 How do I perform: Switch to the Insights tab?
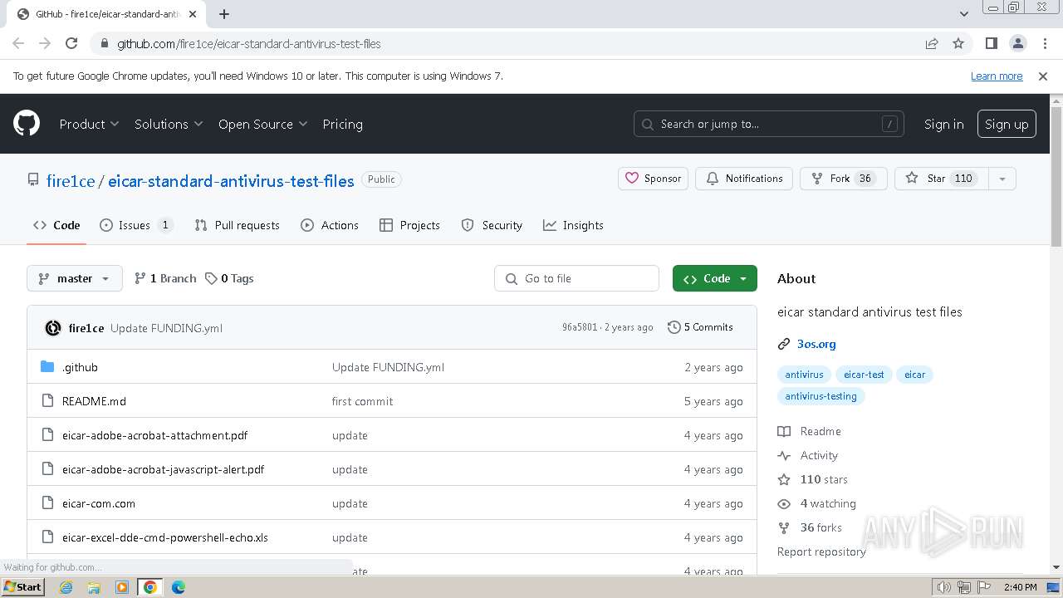pos(573,225)
